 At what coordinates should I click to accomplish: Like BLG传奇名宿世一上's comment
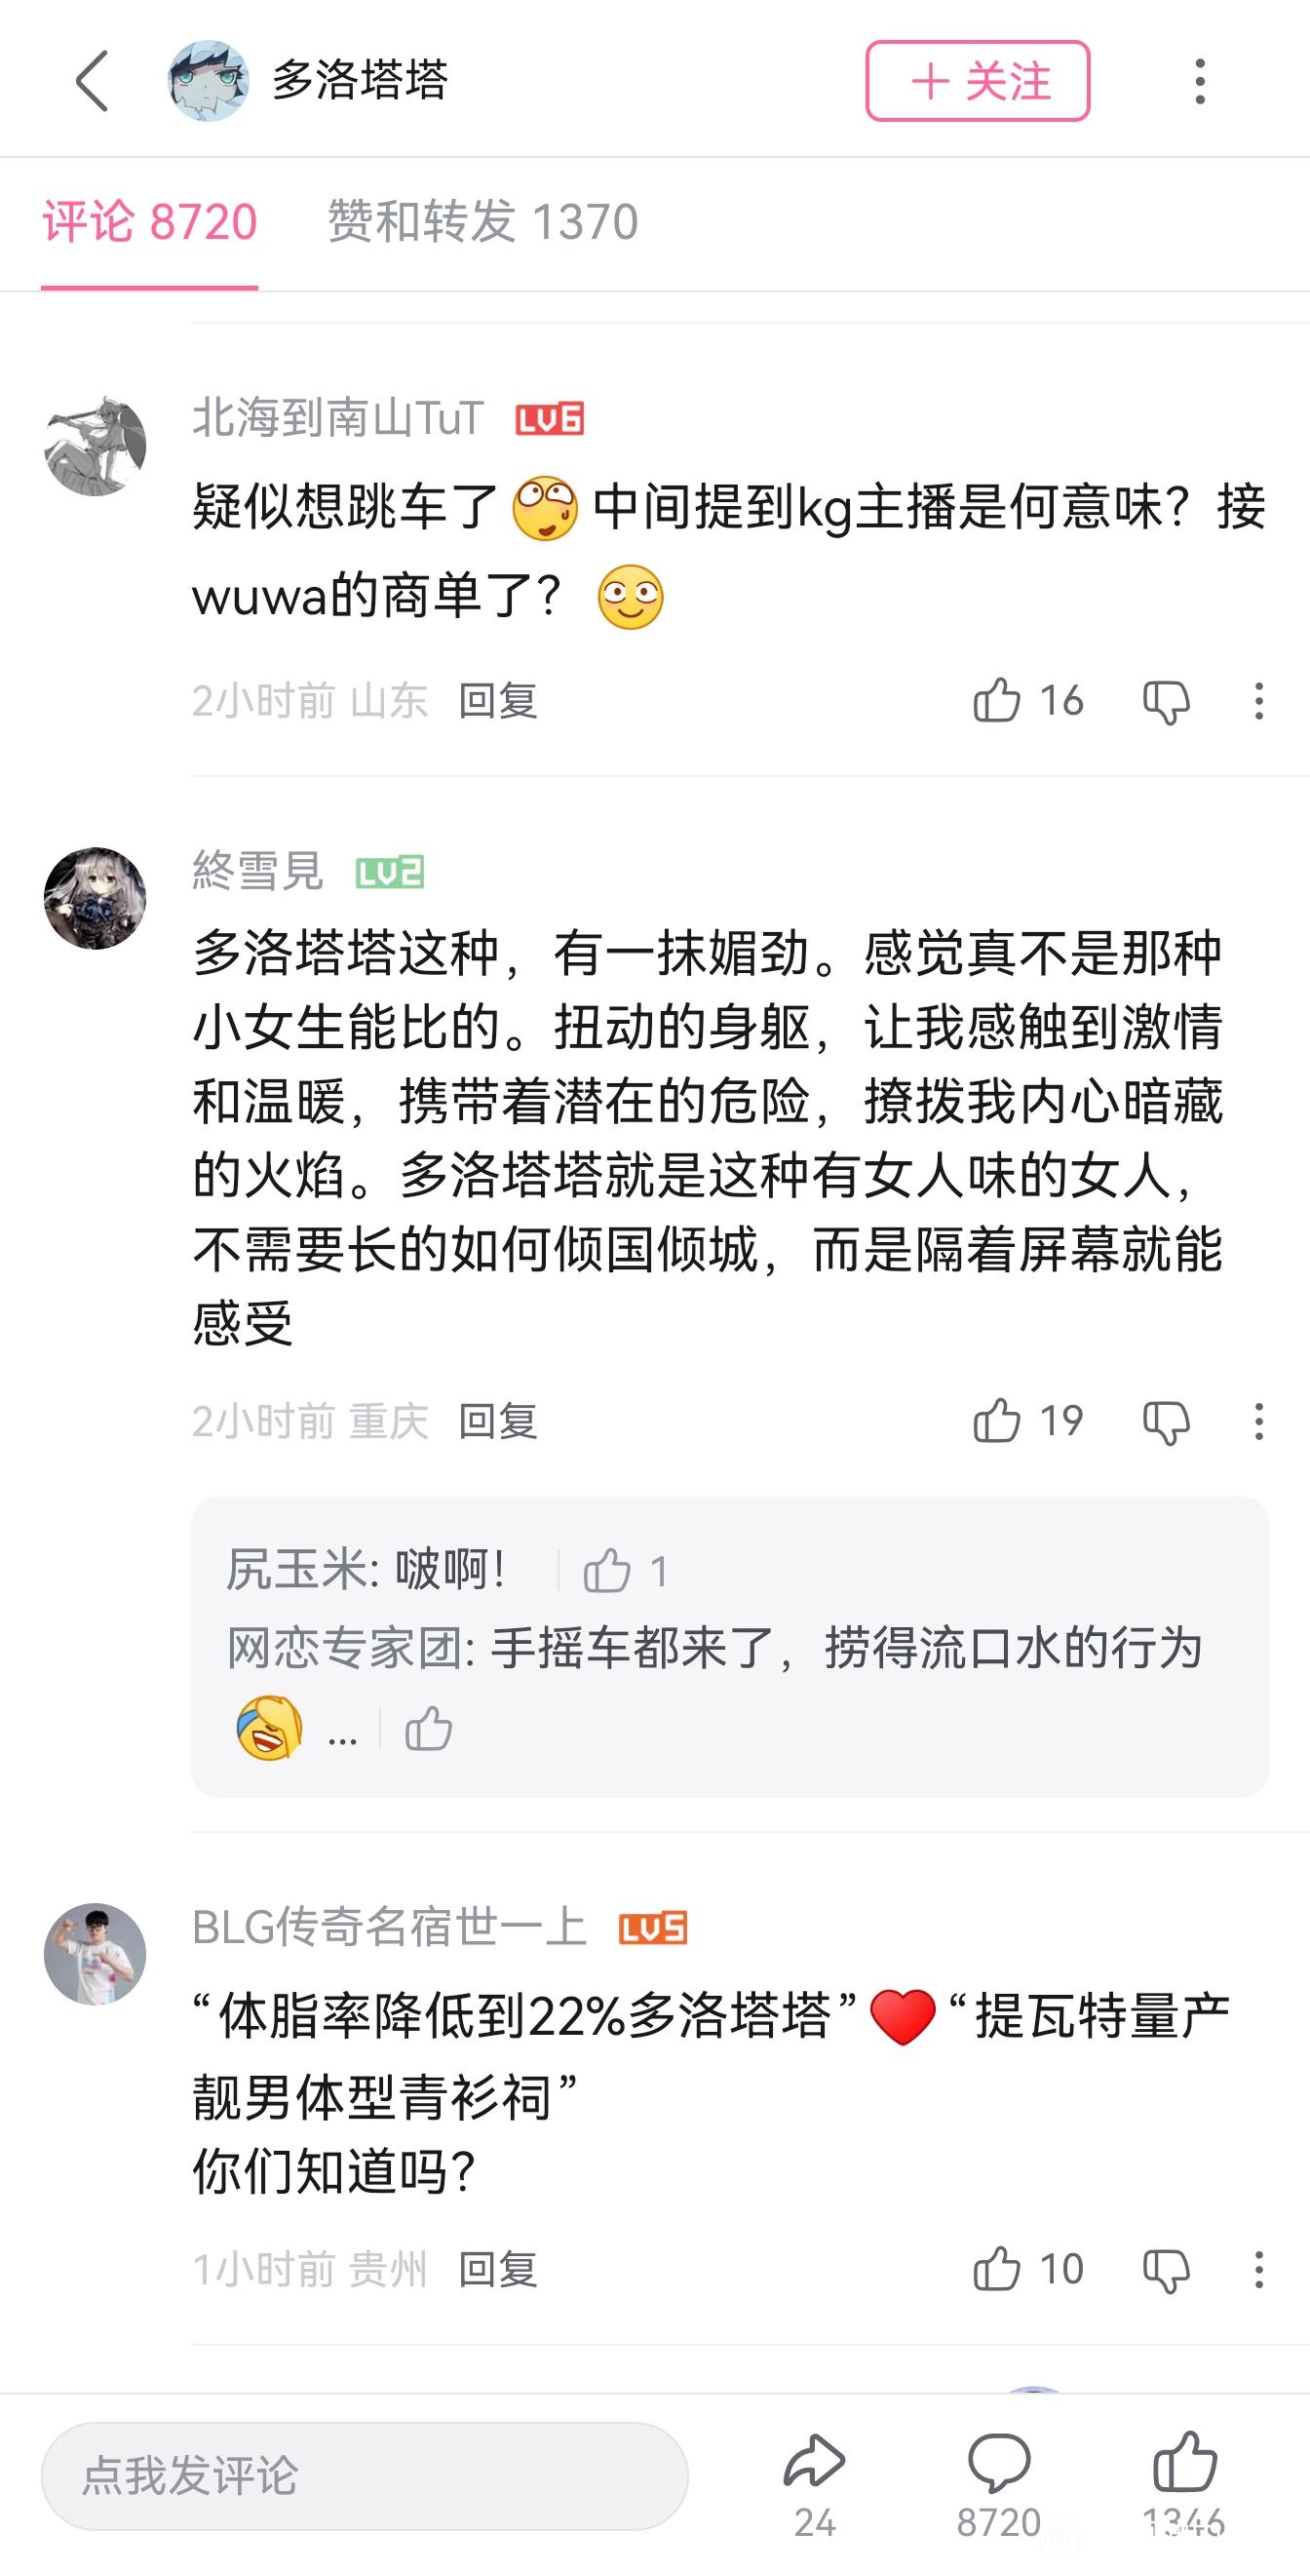997,2269
